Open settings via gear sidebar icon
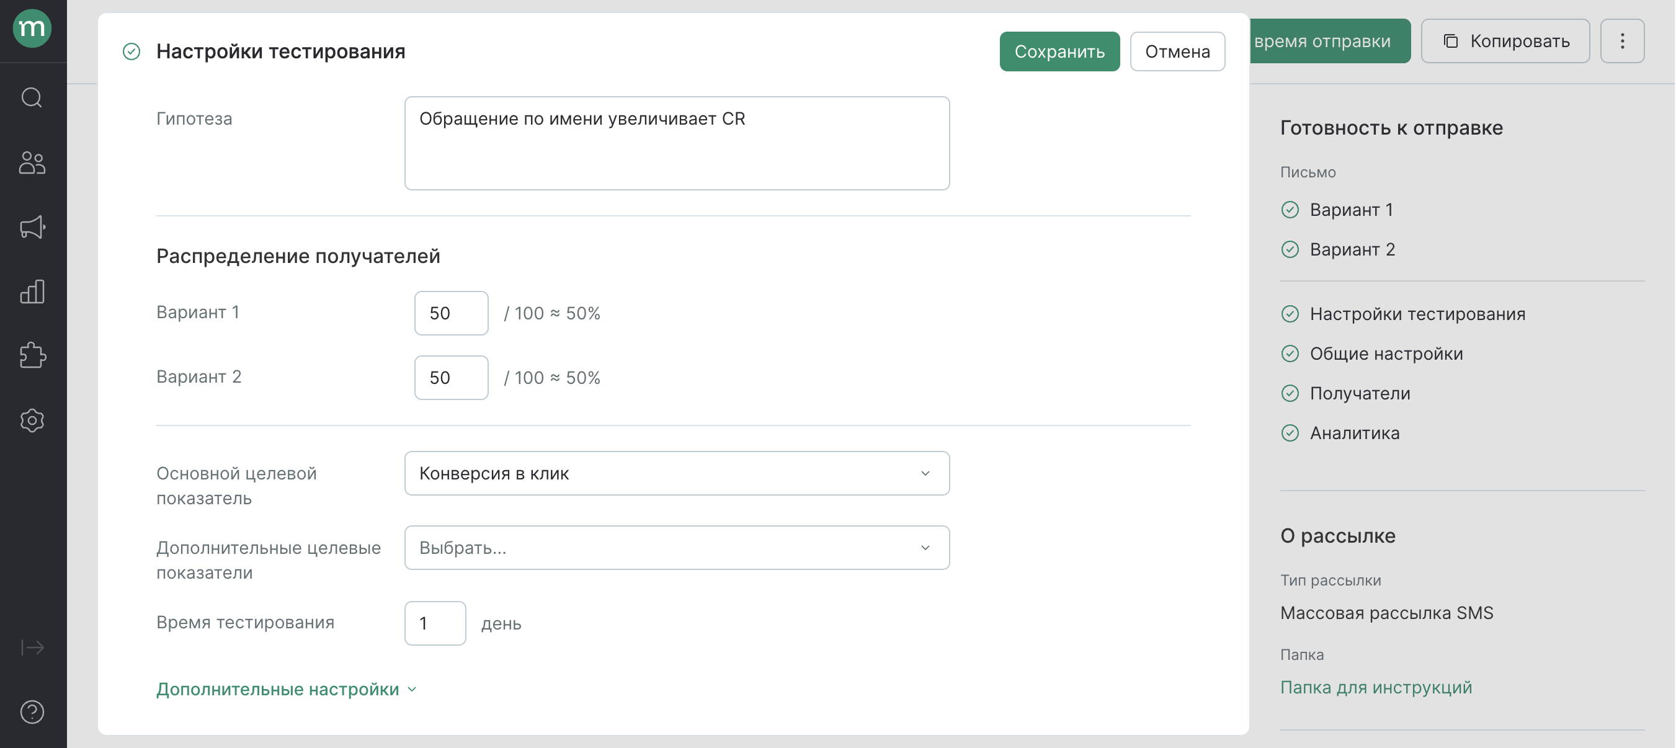 pyautogui.click(x=32, y=420)
